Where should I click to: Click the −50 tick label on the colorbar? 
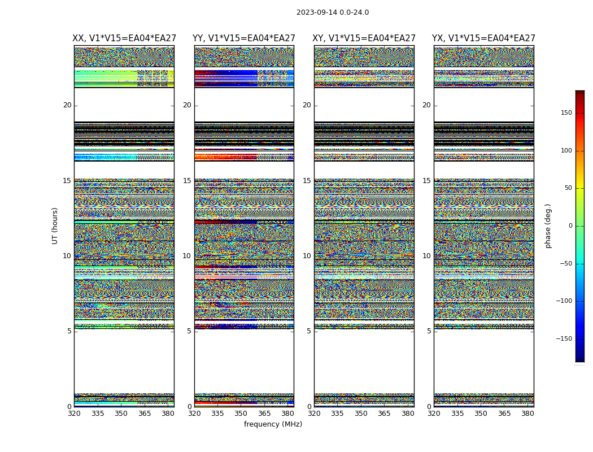pyautogui.click(x=565, y=264)
